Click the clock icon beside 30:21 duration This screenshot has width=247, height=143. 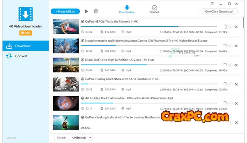pyautogui.click(x=83, y=89)
